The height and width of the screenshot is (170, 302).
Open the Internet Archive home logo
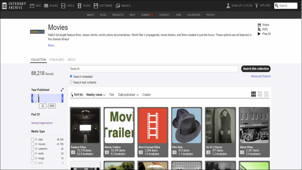[14, 6]
